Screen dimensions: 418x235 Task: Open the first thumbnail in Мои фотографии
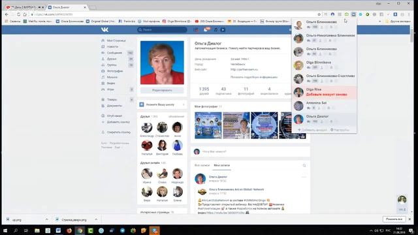pyautogui.click(x=208, y=125)
